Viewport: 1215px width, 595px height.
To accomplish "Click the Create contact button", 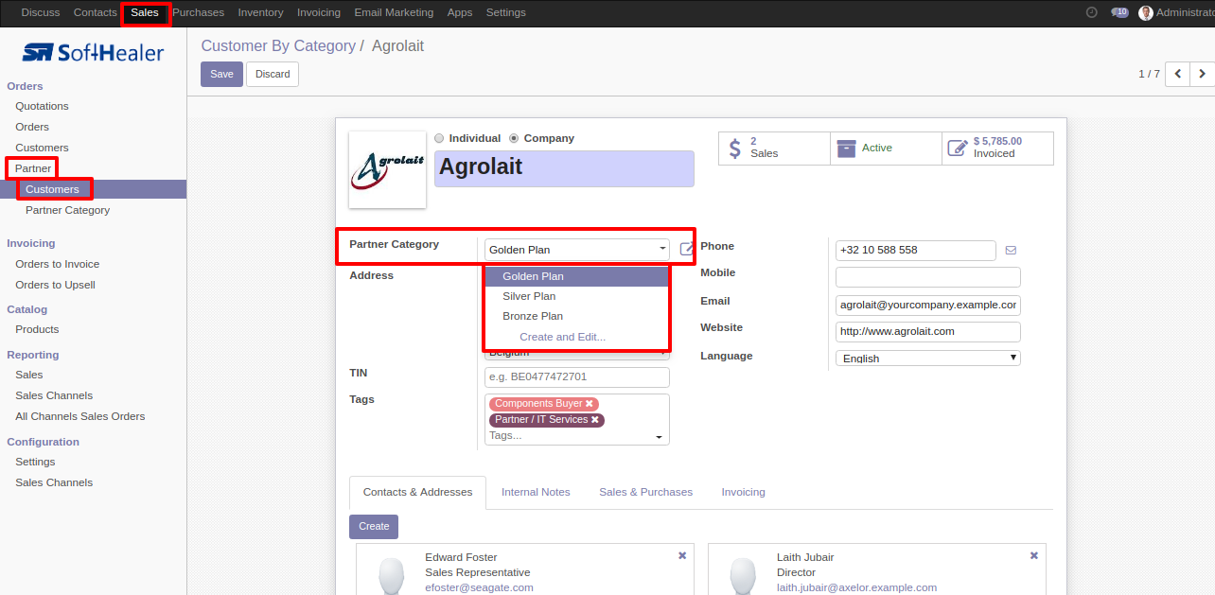I will [374, 526].
